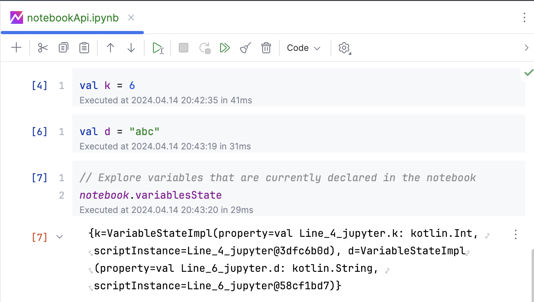The width and height of the screenshot is (534, 302).
Task: Copy the selected cell
Action: [x=63, y=48]
